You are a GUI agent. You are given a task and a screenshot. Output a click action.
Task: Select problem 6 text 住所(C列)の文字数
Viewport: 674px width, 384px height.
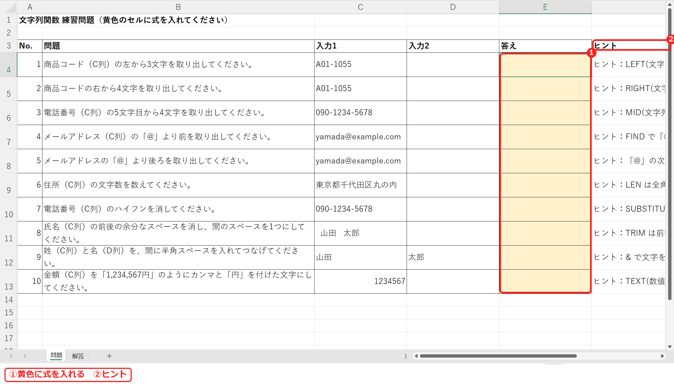(x=178, y=185)
